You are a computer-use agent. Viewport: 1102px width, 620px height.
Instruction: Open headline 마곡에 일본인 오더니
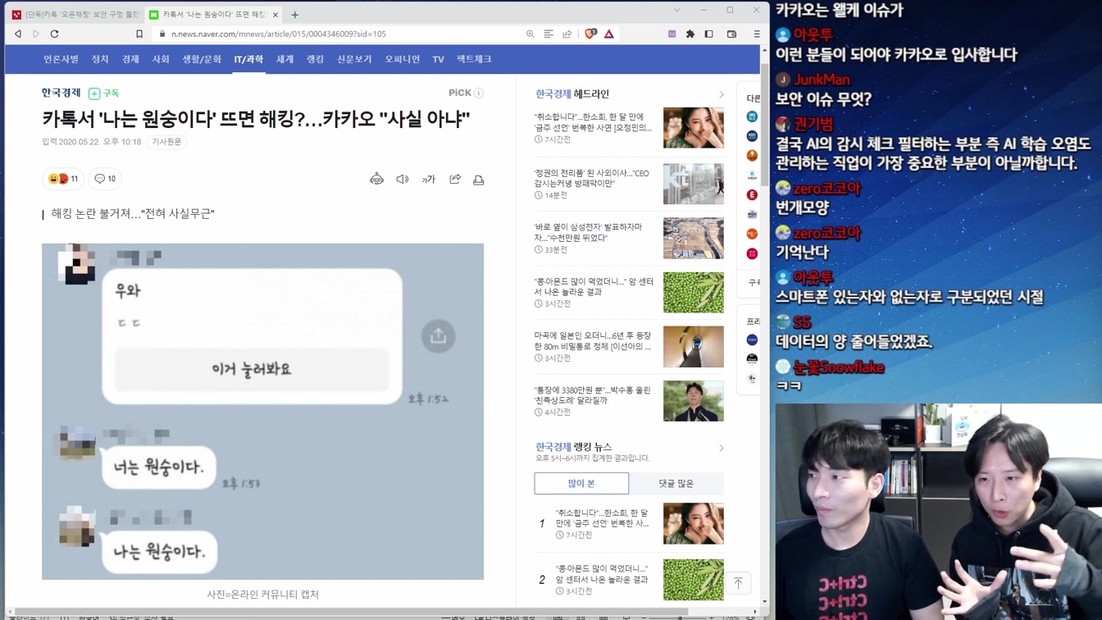pos(593,341)
